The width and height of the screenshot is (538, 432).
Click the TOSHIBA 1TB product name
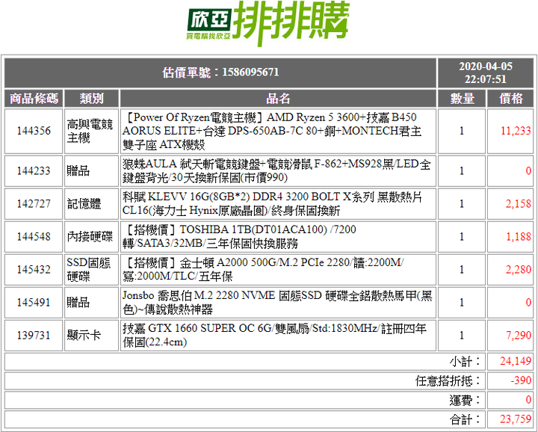coord(240,236)
